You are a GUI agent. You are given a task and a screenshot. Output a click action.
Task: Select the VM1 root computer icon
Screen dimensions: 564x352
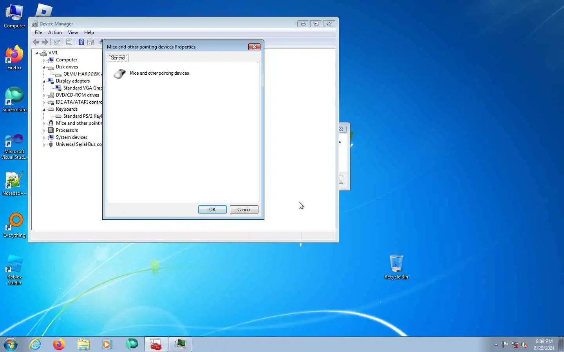(43, 53)
